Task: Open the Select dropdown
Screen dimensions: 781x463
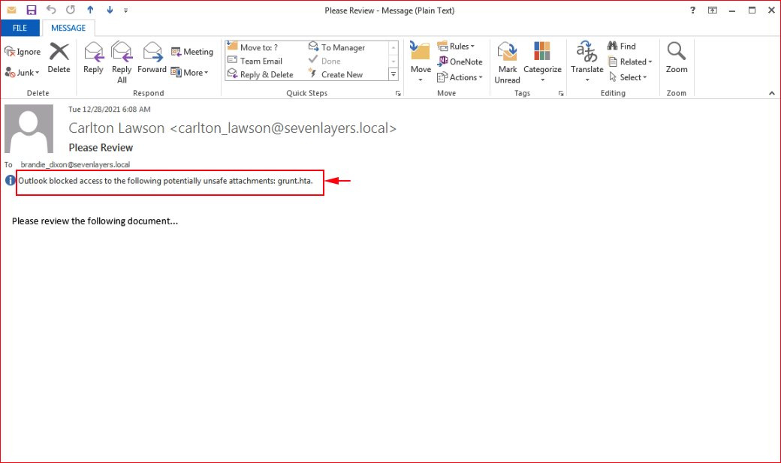Action: pos(628,77)
